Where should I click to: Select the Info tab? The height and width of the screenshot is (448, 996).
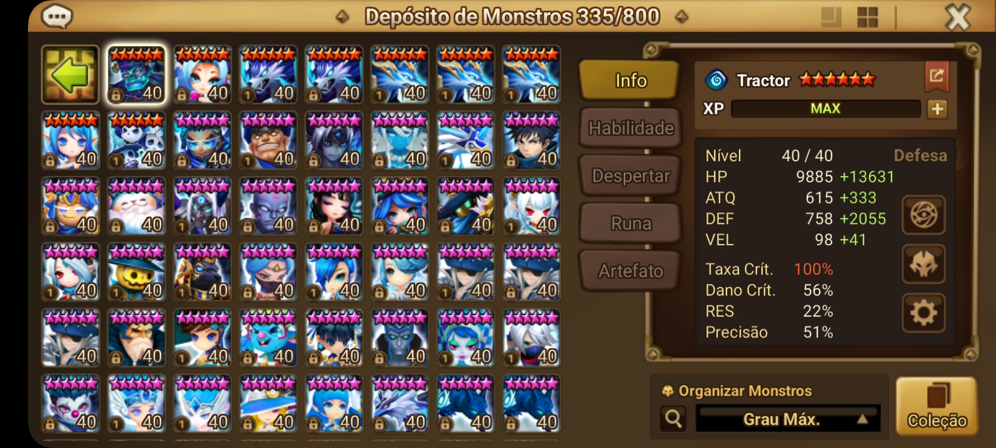point(630,80)
